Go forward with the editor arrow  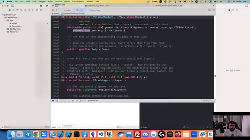(x=59, y=10)
